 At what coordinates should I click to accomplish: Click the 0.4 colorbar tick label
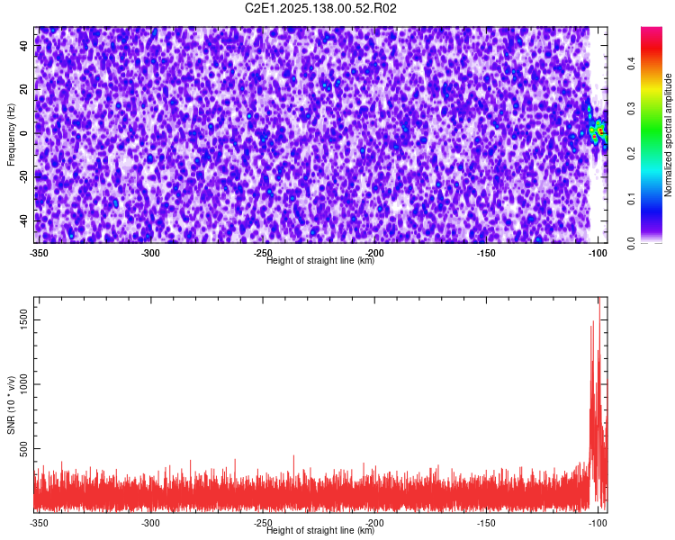(x=631, y=63)
